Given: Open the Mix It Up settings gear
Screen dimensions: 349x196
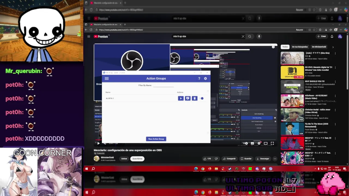Looking at the screenshot, I should click(x=205, y=78).
